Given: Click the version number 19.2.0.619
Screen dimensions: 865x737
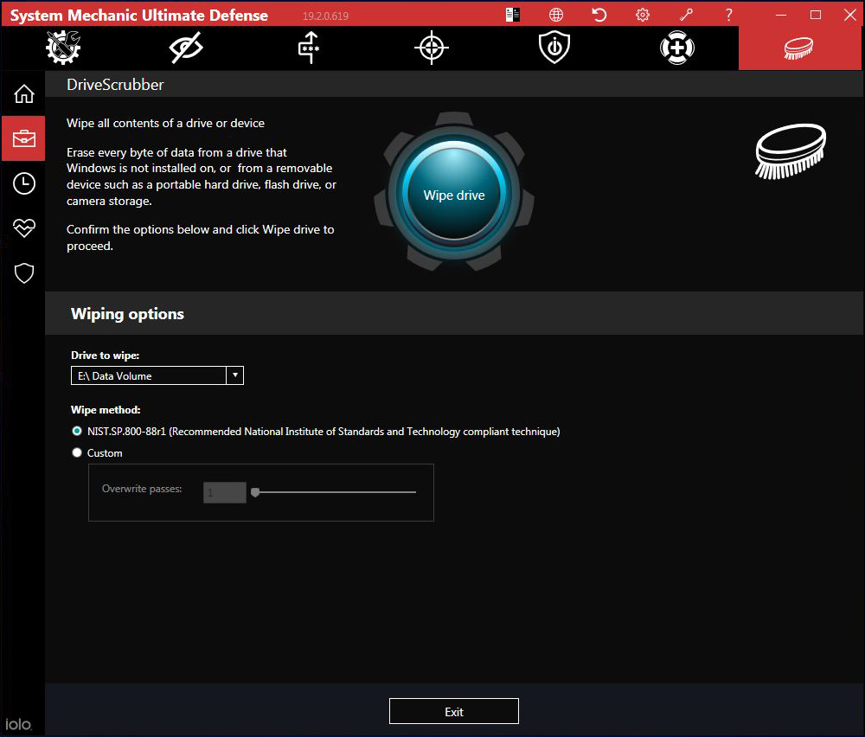Looking at the screenshot, I should tap(325, 16).
